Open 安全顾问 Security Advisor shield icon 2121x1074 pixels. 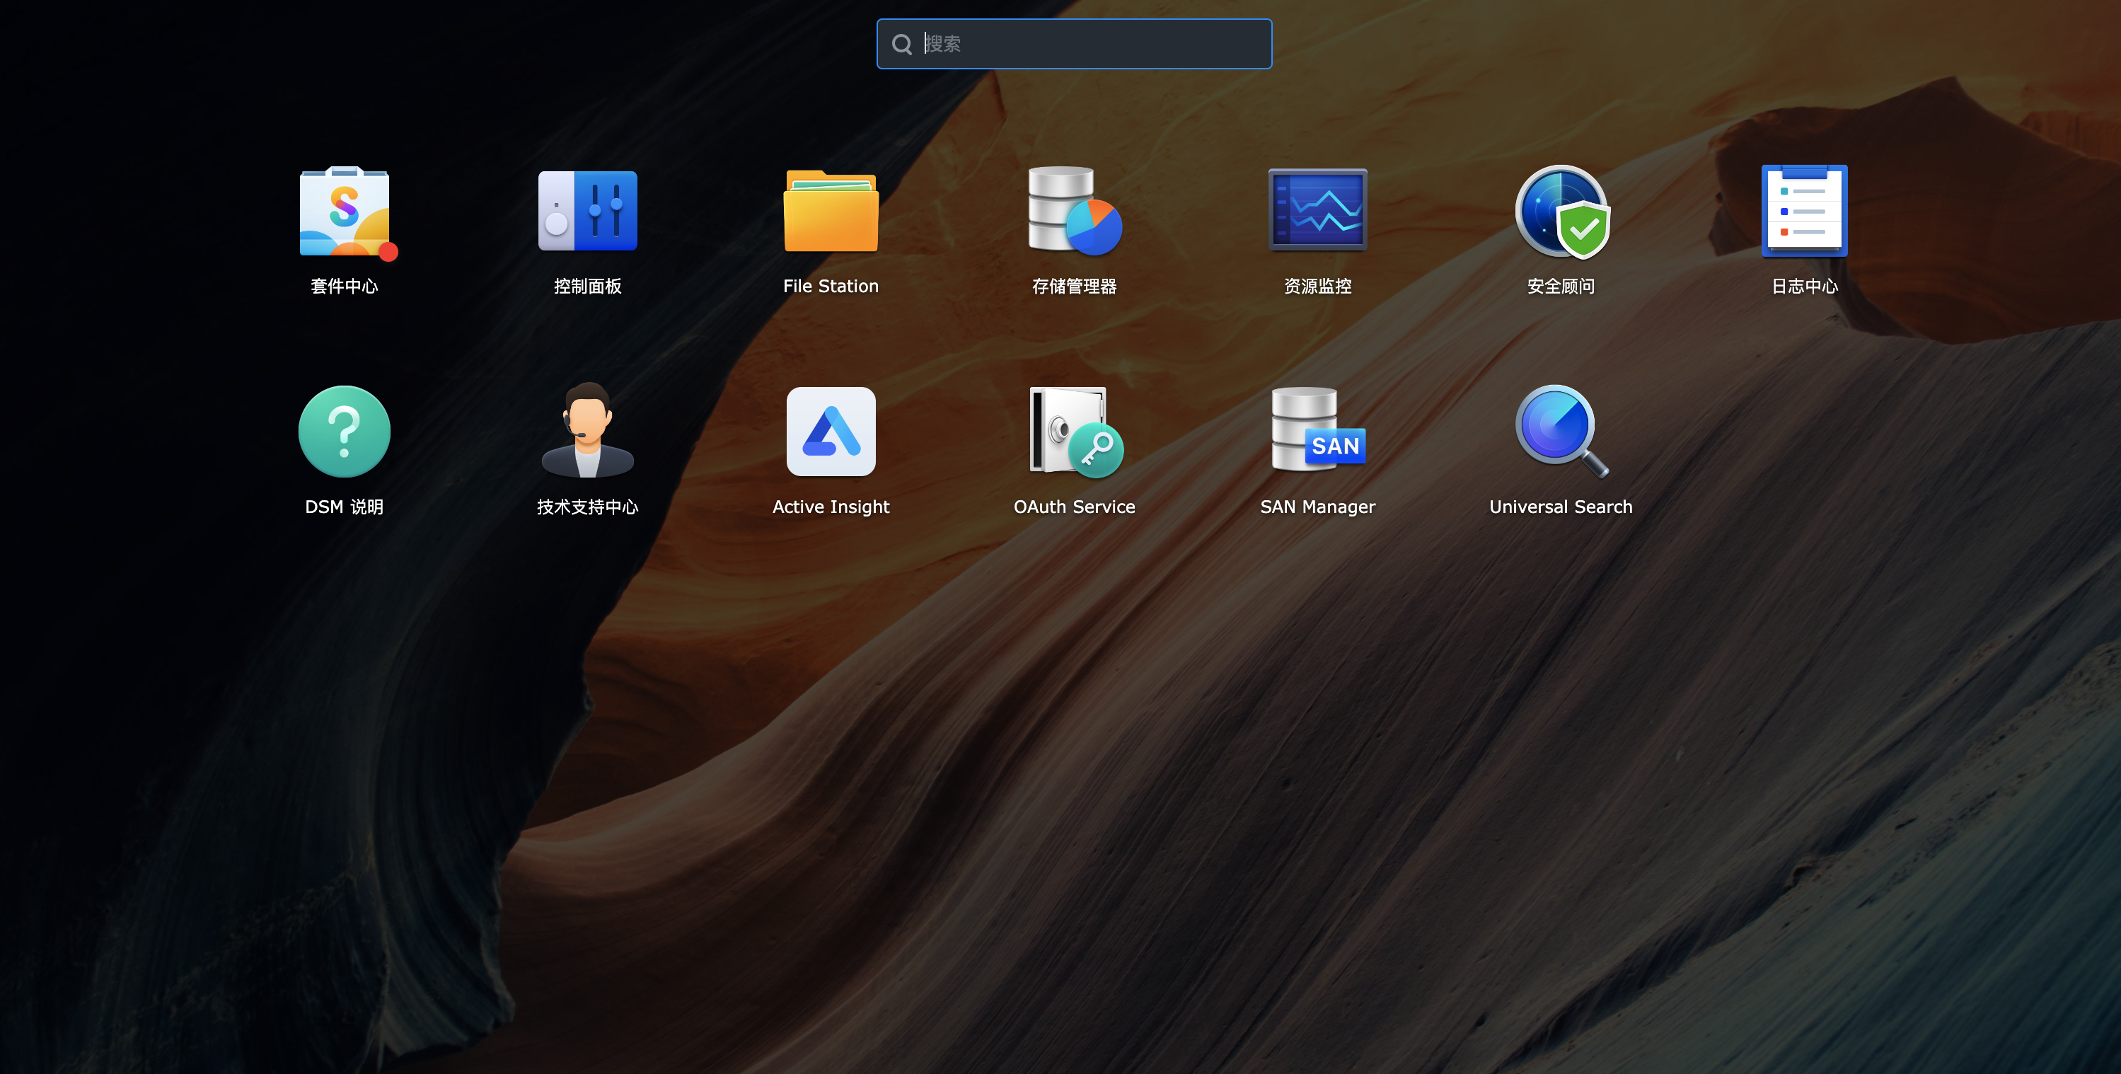tap(1561, 212)
